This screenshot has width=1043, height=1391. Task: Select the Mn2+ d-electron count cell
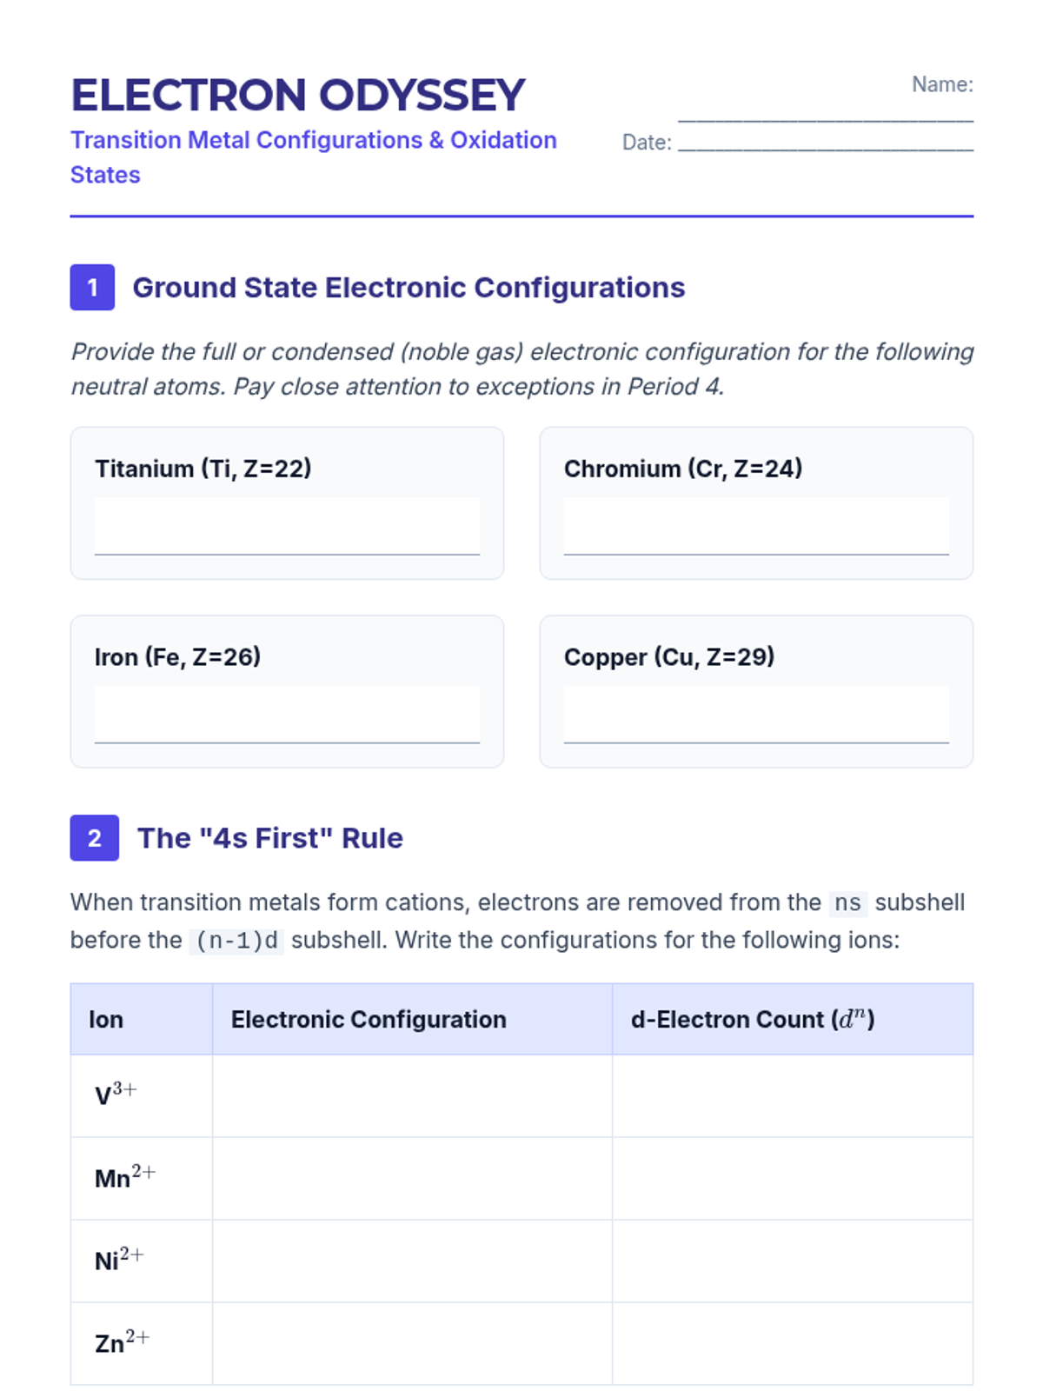(x=792, y=1178)
